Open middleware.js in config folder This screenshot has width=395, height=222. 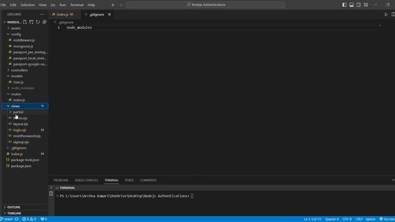pyautogui.click(x=24, y=40)
